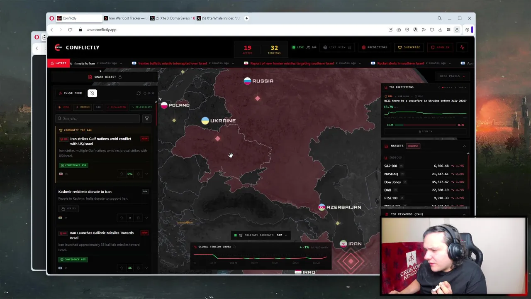Image resolution: width=531 pixels, height=299 pixels.
Task: Open the ALL dropdown in Top Predictions
Action: click(x=463, y=88)
